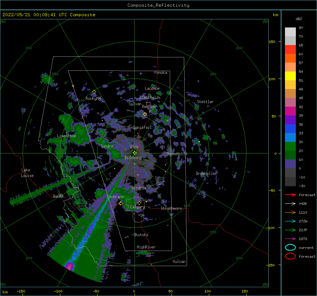Click the Strathmore city label
Image resolution: width=317 pixels, height=296 pixels.
click(171, 208)
